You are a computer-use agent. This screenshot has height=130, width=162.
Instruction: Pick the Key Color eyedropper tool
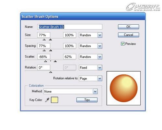pyautogui.click(x=47, y=100)
